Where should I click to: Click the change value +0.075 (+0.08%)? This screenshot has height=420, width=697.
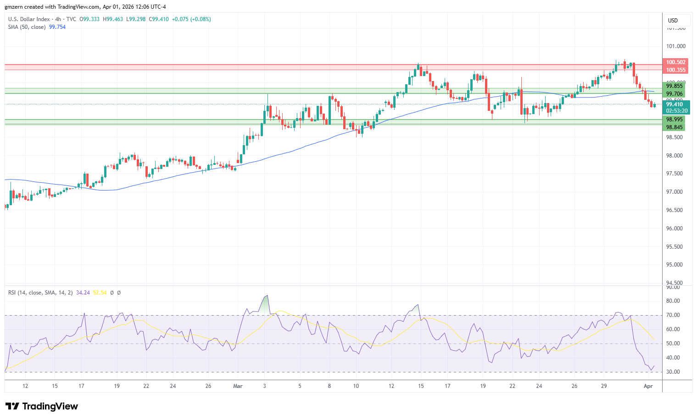191,19
